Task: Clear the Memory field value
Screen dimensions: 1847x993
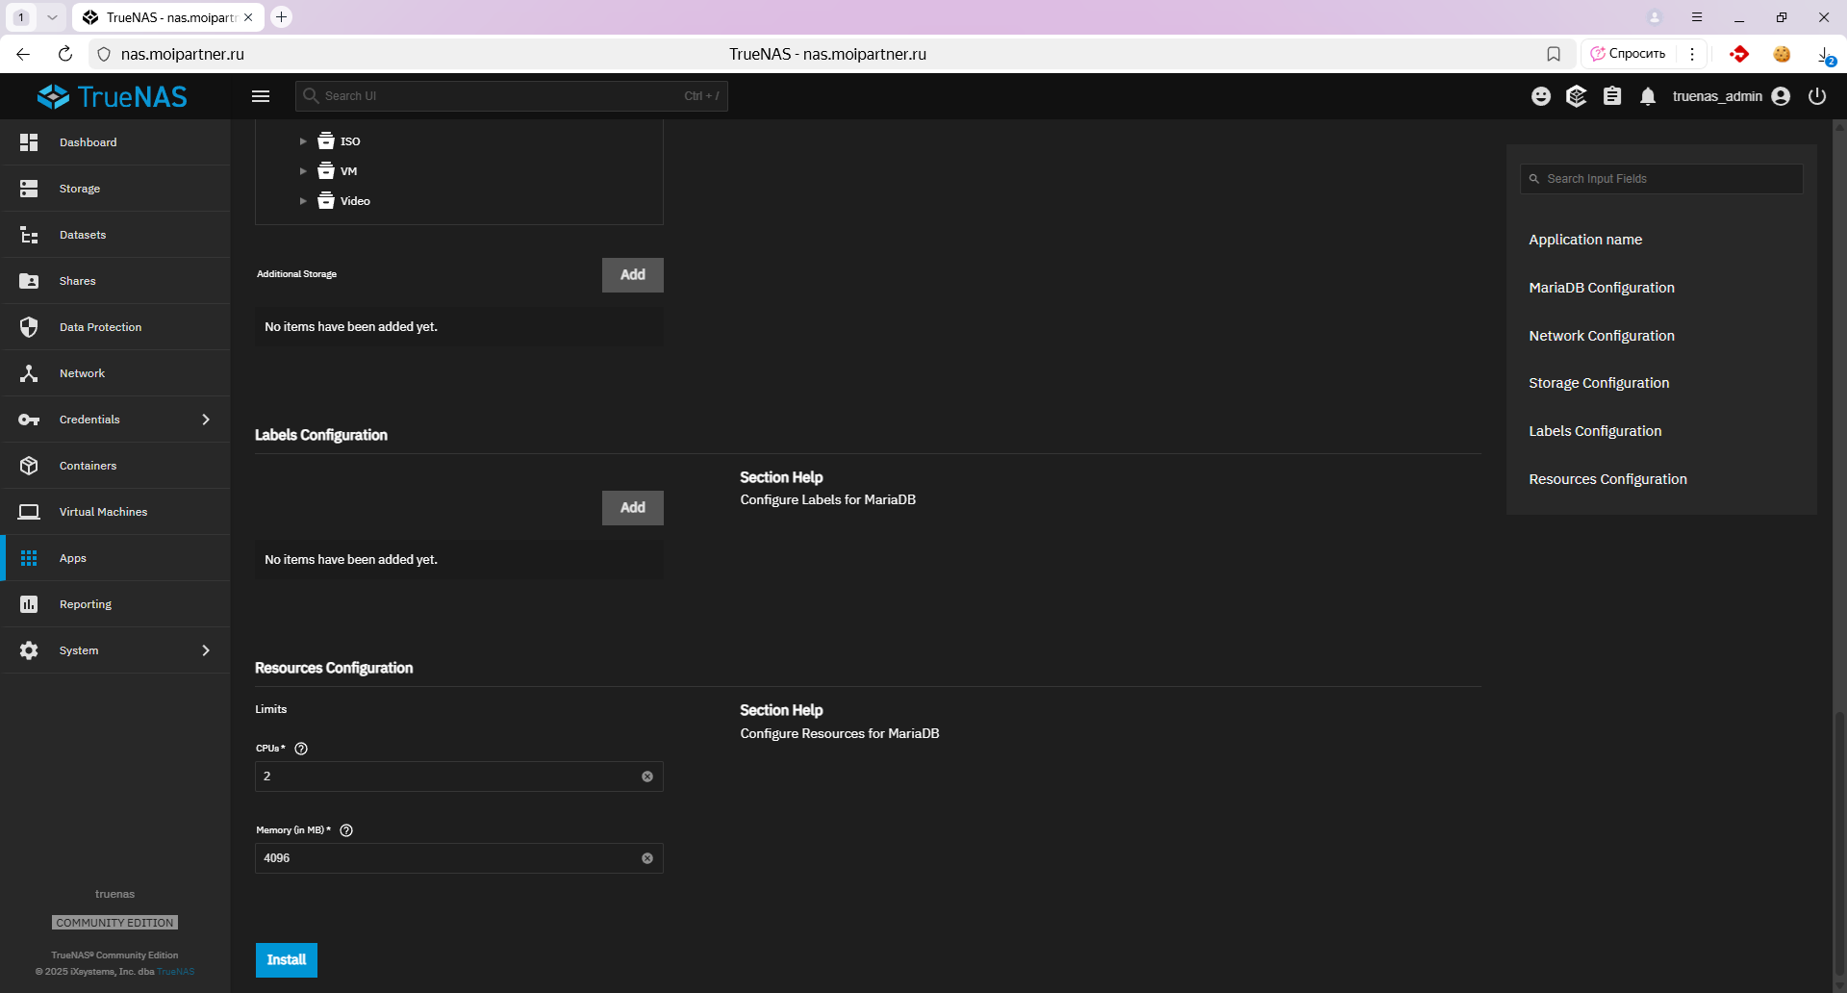Action: click(x=647, y=858)
